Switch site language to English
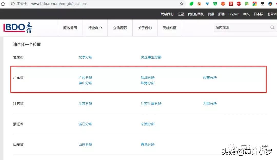The image size is (277, 160). pyautogui.click(x=234, y=14)
